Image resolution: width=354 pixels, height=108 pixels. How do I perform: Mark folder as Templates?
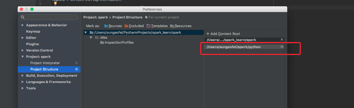click(157, 26)
